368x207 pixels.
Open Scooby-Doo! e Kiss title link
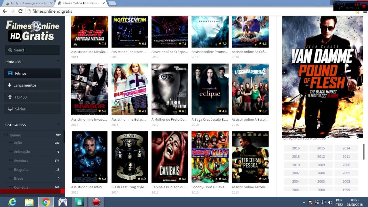pyautogui.click(x=209, y=187)
